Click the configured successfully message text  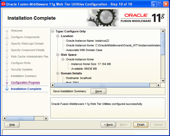[97, 104]
